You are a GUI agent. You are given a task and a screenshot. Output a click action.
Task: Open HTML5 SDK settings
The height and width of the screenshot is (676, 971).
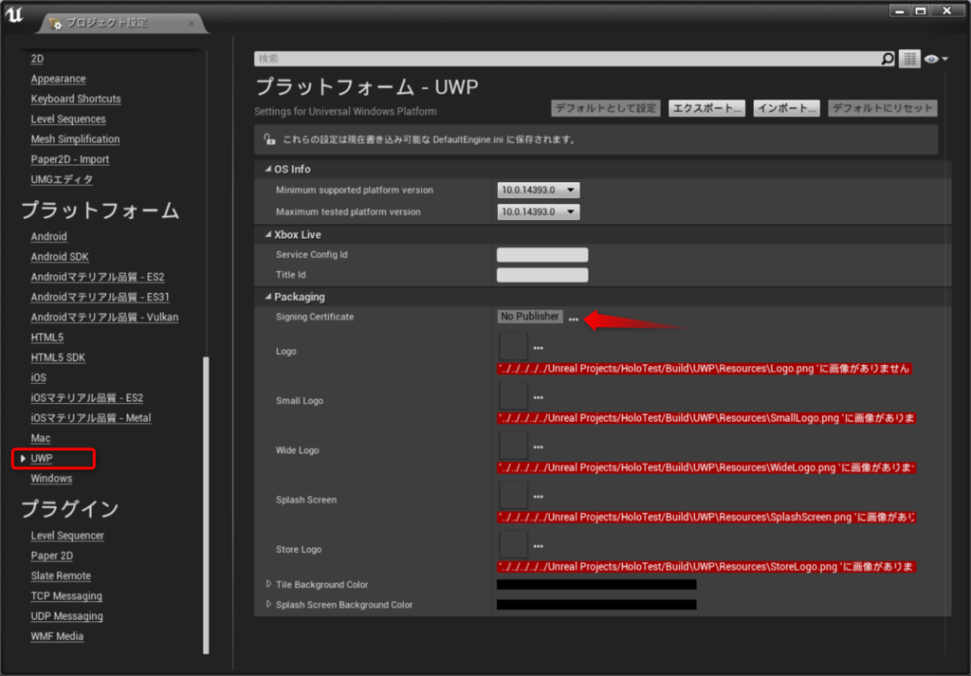point(58,357)
